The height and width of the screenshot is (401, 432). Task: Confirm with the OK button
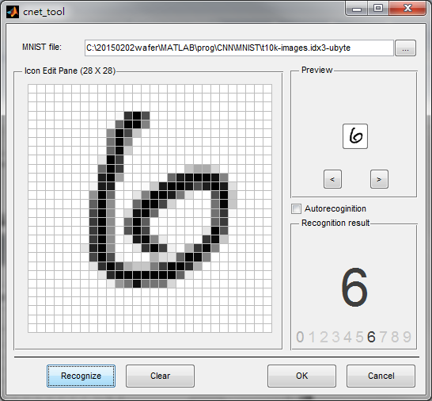pyautogui.click(x=301, y=376)
